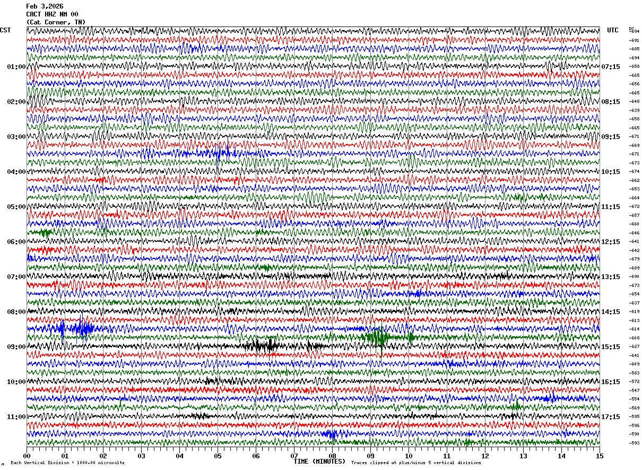Click the "03:00" CST time label
This screenshot has width=642, height=470.
coord(16,137)
